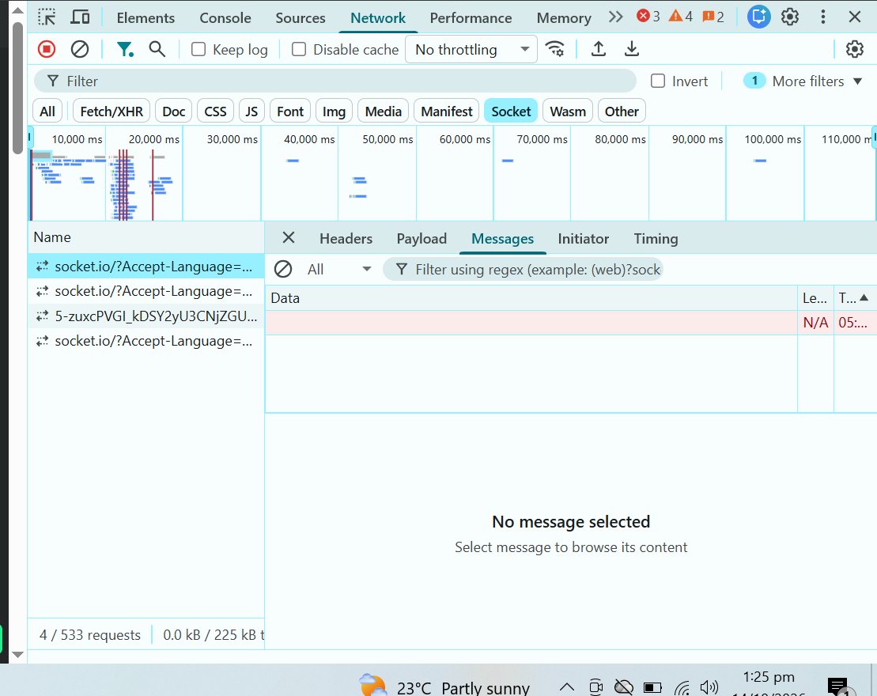Viewport: 877px width, 696px height.
Task: Filter requests by Wasm type
Action: coord(568,112)
